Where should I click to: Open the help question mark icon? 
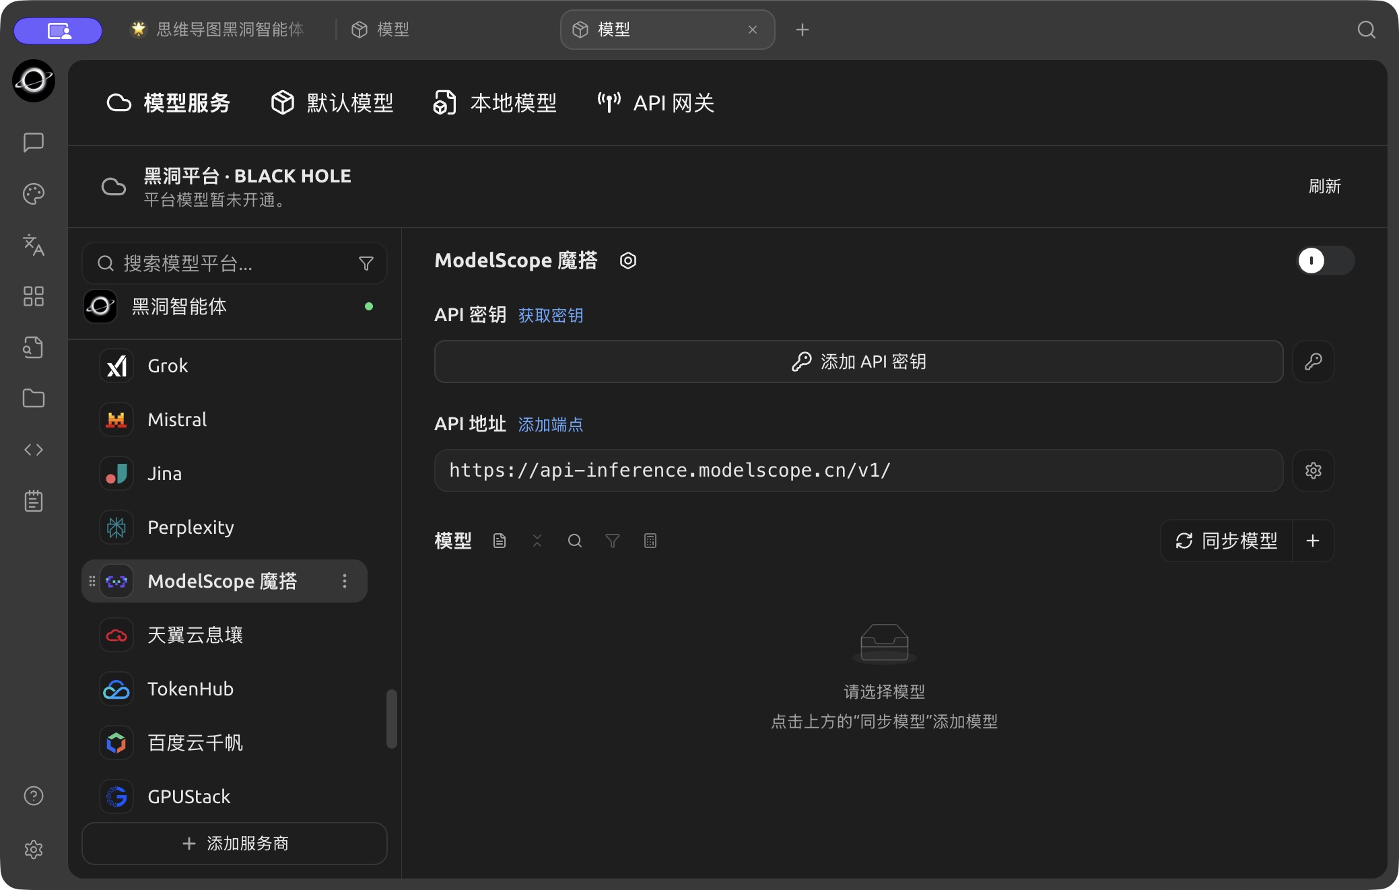pos(34,796)
